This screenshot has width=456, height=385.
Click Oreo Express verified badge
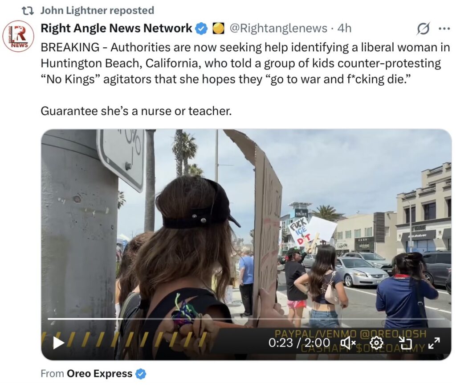[x=141, y=374]
